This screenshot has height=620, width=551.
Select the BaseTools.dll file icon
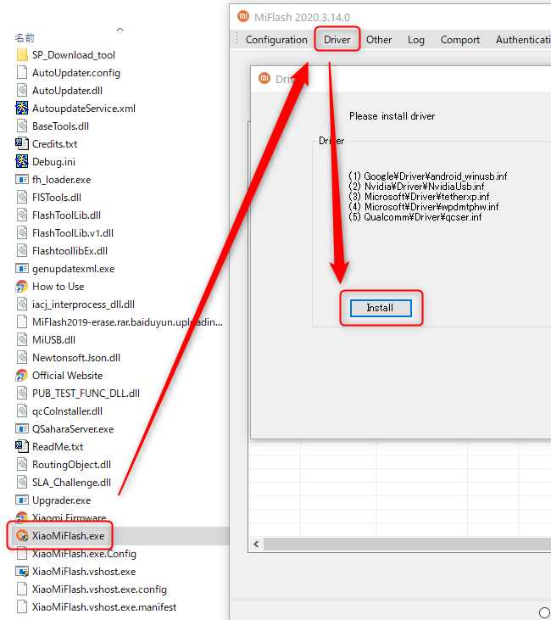(x=22, y=126)
